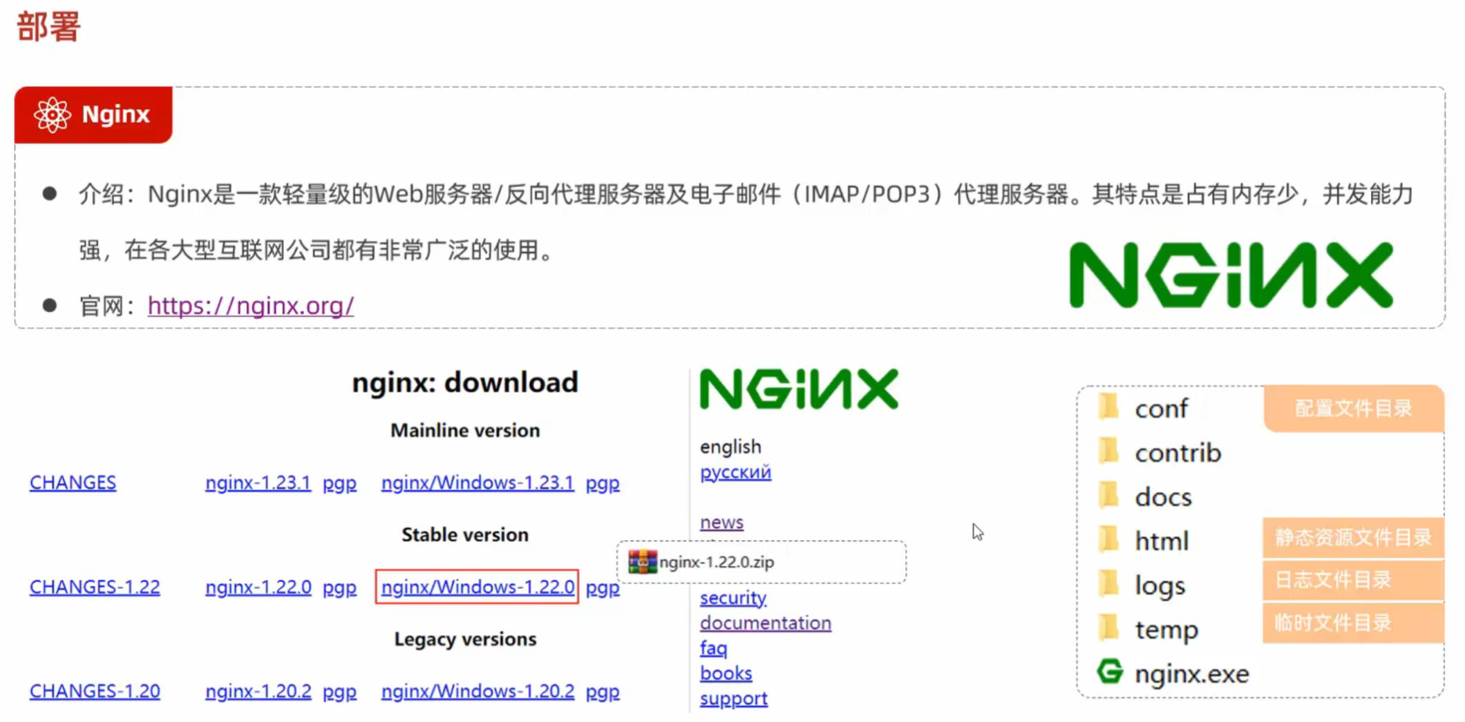Image resolution: width=1465 pixels, height=722 pixels.
Task: Click the atom icon in the Nginx badge
Action: 53,115
